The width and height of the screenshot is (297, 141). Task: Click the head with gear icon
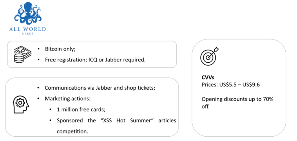pos(21,104)
